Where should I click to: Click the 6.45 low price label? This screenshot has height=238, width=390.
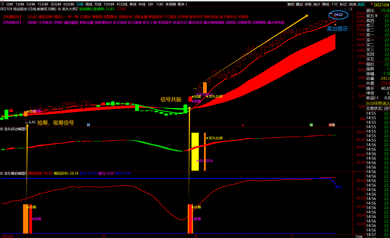pos(32,122)
